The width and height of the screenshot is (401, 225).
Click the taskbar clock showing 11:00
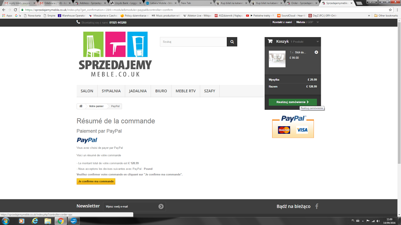click(x=389, y=221)
